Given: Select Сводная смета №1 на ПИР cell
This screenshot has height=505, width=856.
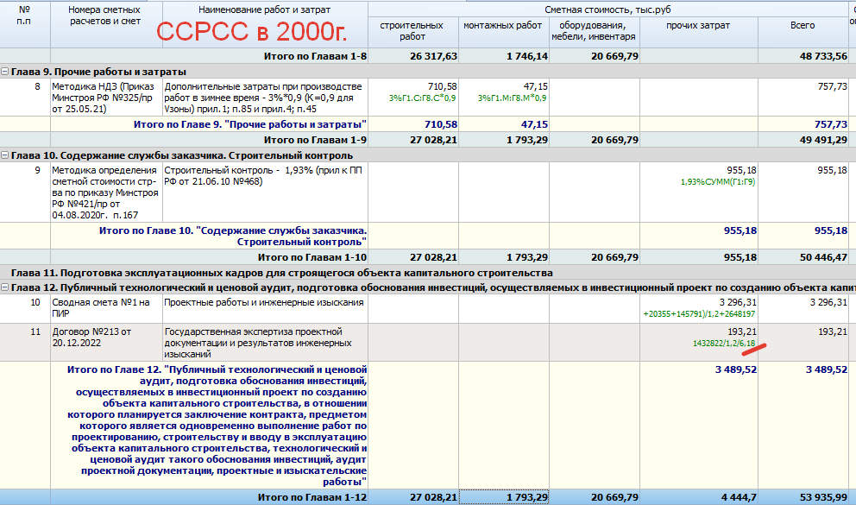Looking at the screenshot, I should (106, 308).
